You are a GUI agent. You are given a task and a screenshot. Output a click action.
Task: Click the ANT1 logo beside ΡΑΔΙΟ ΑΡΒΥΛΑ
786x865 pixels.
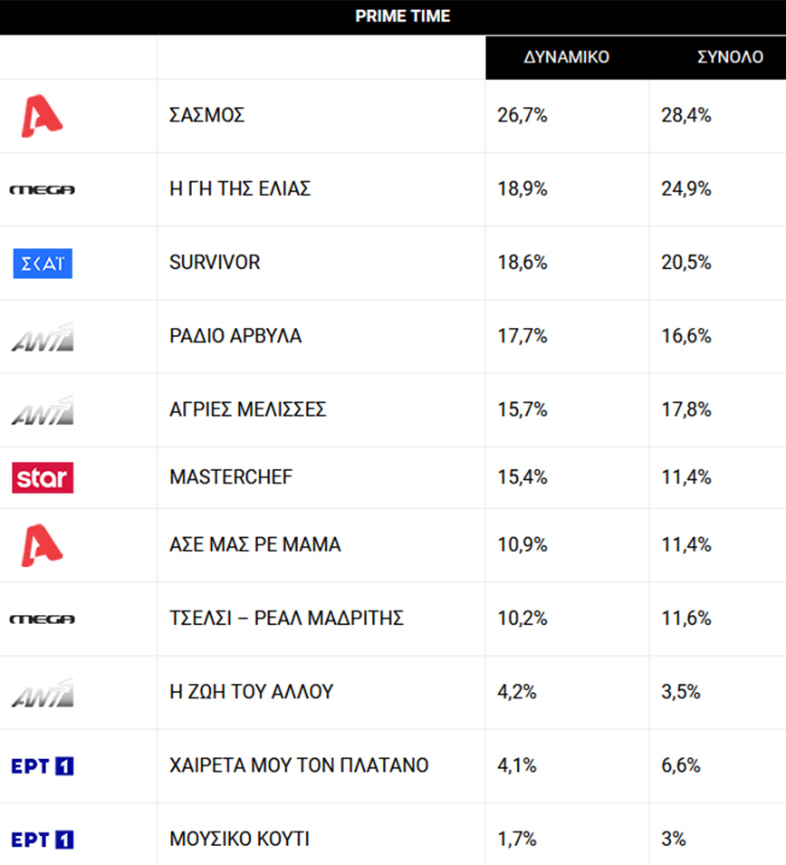[x=43, y=337]
